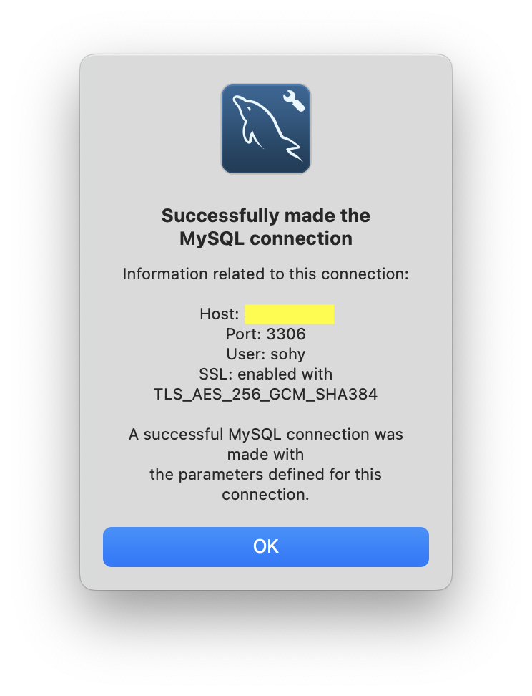Click the "SSL: enabled with" line

pos(266,374)
